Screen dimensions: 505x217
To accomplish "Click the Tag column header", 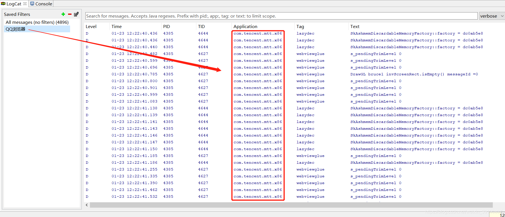I will coord(300,26).
